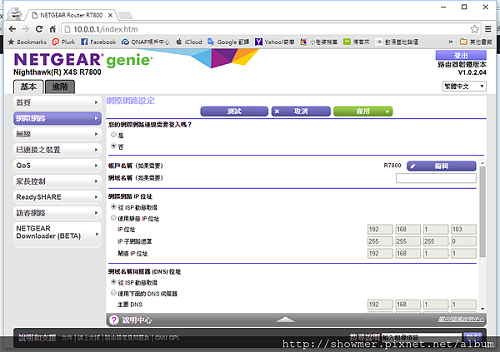Click the green 套用 apply button

tap(362, 111)
